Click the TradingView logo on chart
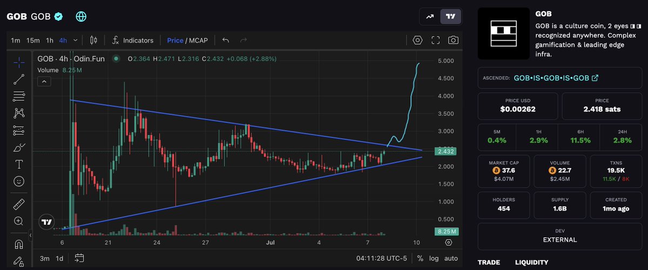Screen dimensions: 648x270 coord(46,221)
